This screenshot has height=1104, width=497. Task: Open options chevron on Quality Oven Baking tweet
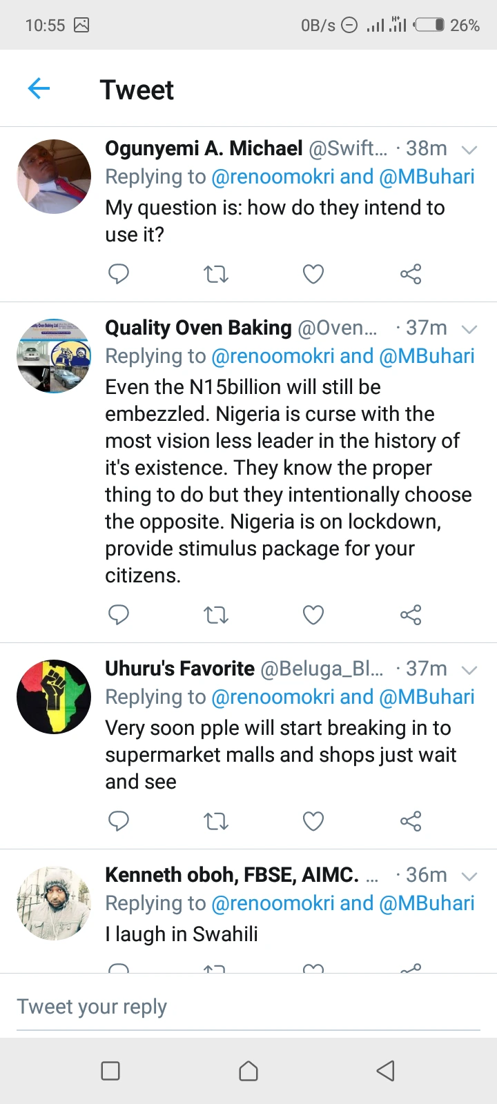pos(469,329)
